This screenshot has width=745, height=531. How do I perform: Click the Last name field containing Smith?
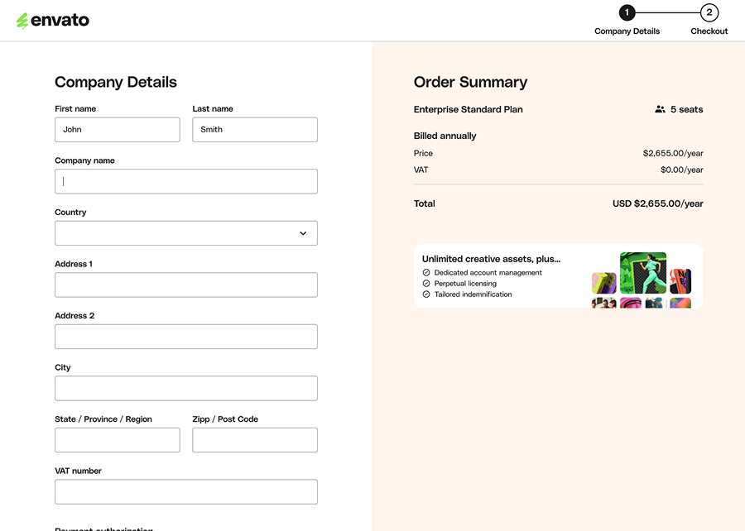[x=254, y=129]
